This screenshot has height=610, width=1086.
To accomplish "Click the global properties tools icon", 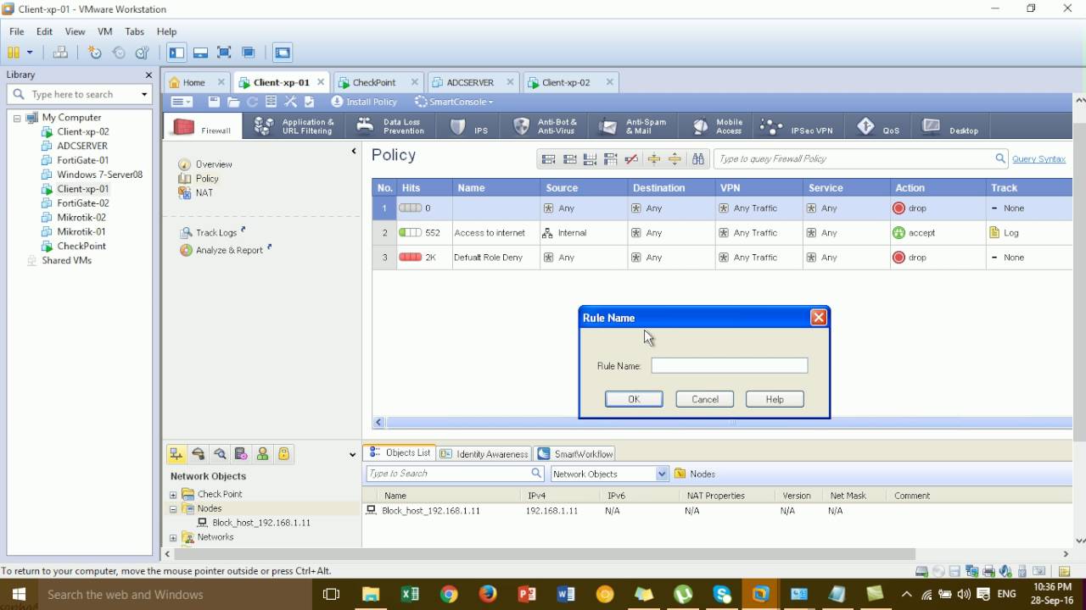I will (290, 102).
